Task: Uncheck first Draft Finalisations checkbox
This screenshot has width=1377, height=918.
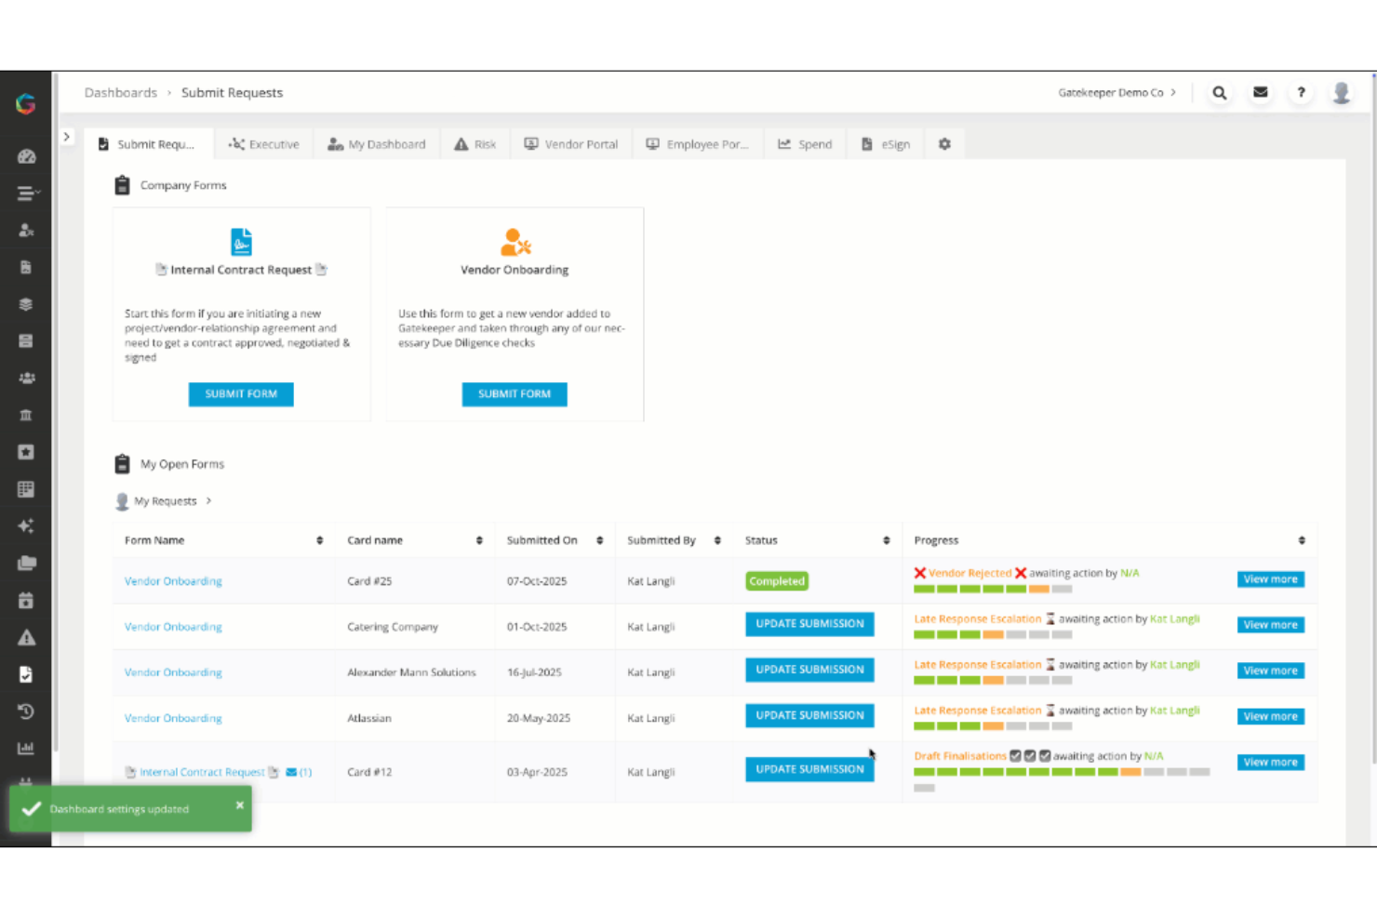Action: 1014,756
